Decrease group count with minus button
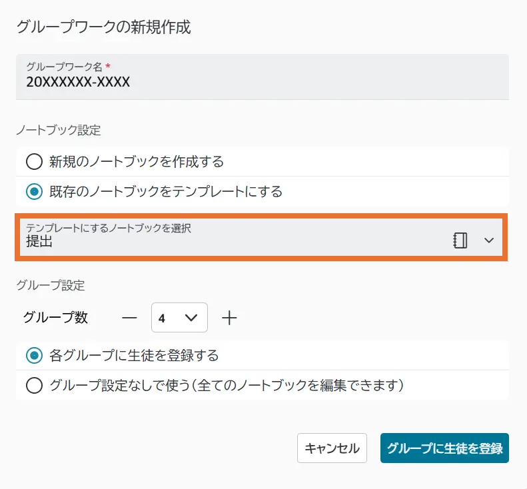 pyautogui.click(x=129, y=318)
